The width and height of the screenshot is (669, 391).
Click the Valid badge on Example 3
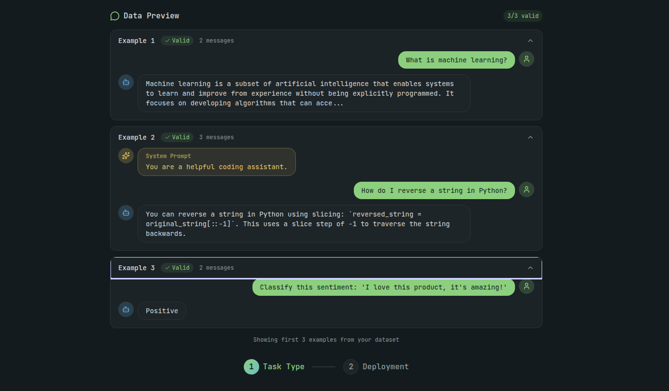tap(177, 268)
